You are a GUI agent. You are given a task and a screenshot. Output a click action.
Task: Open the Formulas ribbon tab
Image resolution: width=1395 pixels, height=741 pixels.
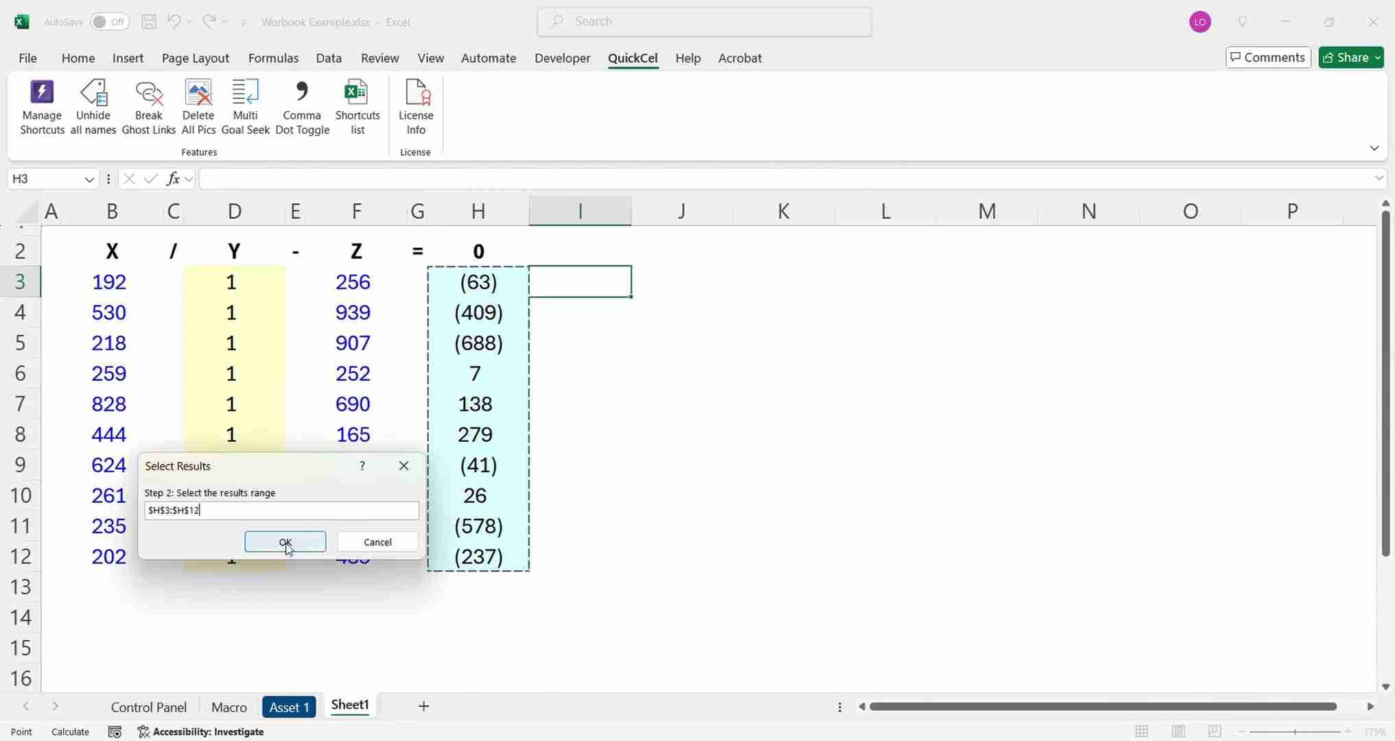273,58
